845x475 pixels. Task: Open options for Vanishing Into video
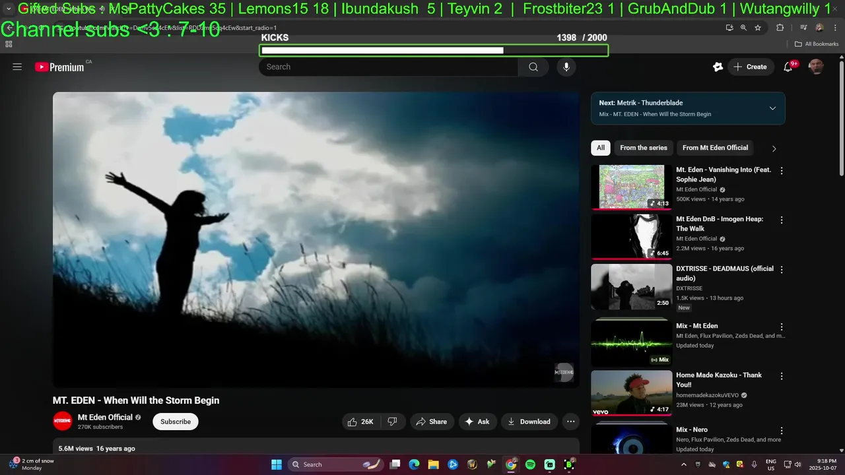pyautogui.click(x=782, y=171)
